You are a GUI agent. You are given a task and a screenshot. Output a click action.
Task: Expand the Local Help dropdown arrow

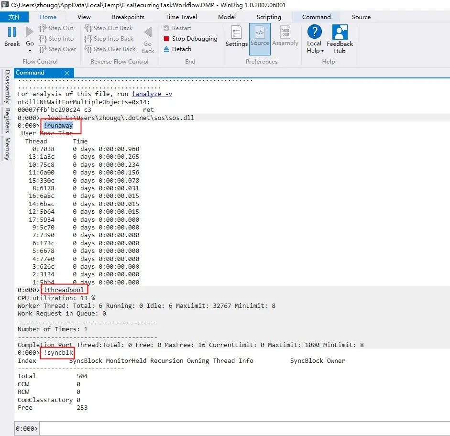(323, 51)
